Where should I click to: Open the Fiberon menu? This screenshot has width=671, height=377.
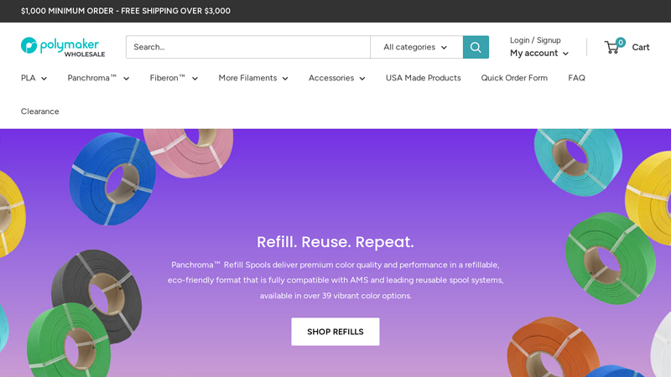click(x=174, y=78)
